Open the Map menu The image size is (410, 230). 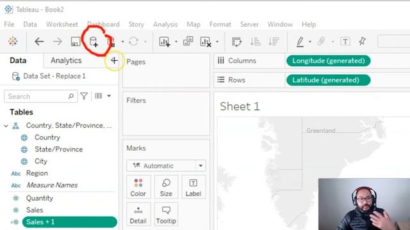tap(193, 24)
